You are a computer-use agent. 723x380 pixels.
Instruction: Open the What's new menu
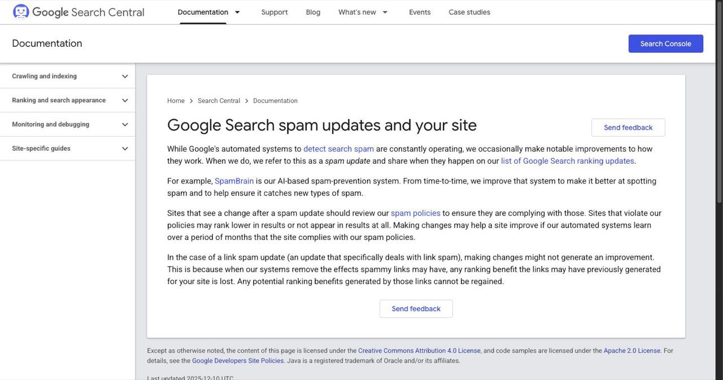point(357,12)
